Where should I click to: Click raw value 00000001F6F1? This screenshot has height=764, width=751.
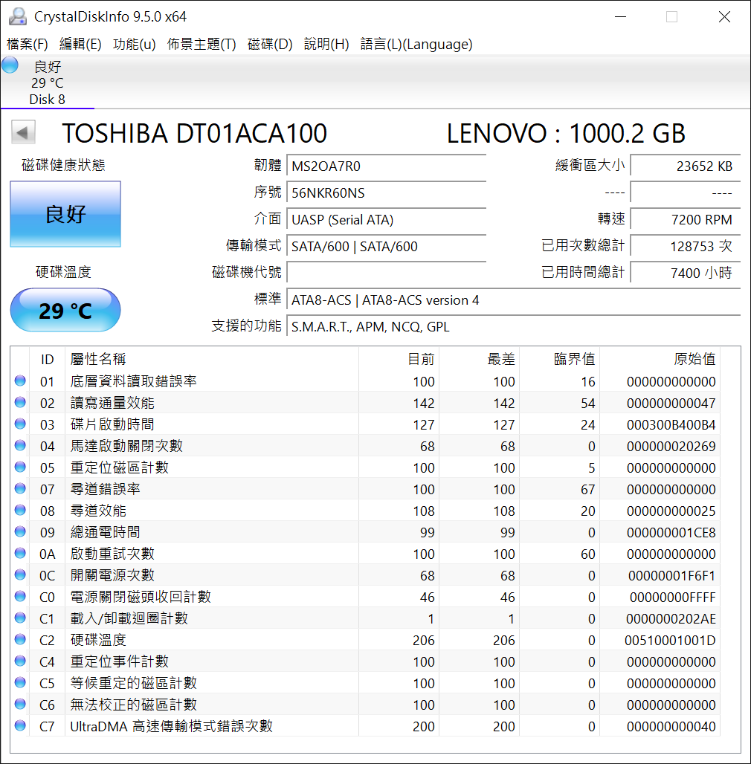coord(671,575)
